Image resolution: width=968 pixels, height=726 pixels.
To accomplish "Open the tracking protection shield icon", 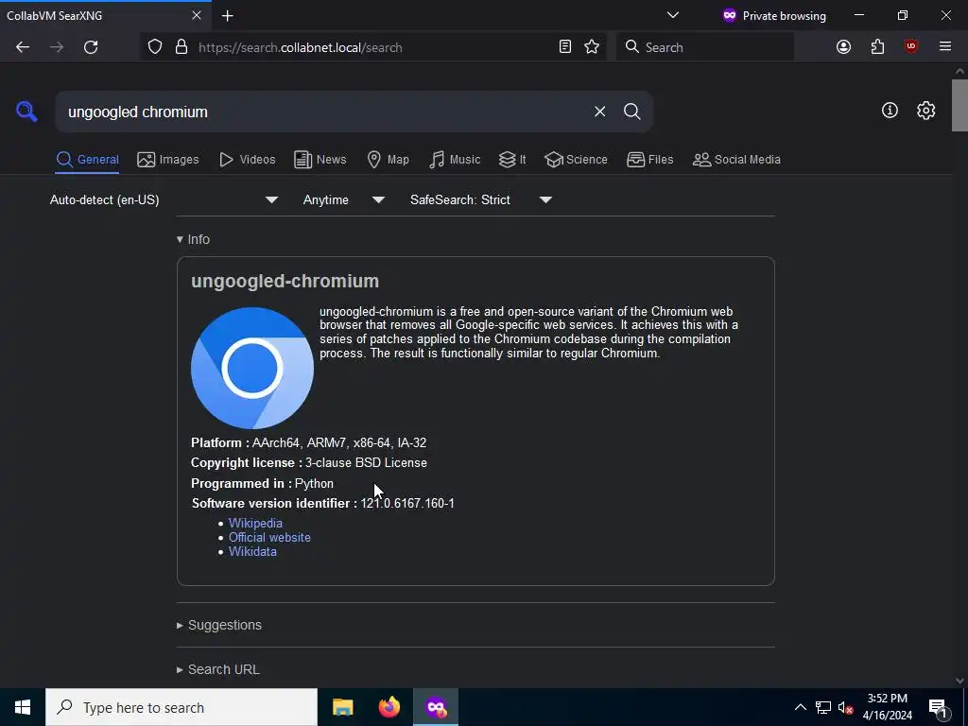I will tap(155, 47).
